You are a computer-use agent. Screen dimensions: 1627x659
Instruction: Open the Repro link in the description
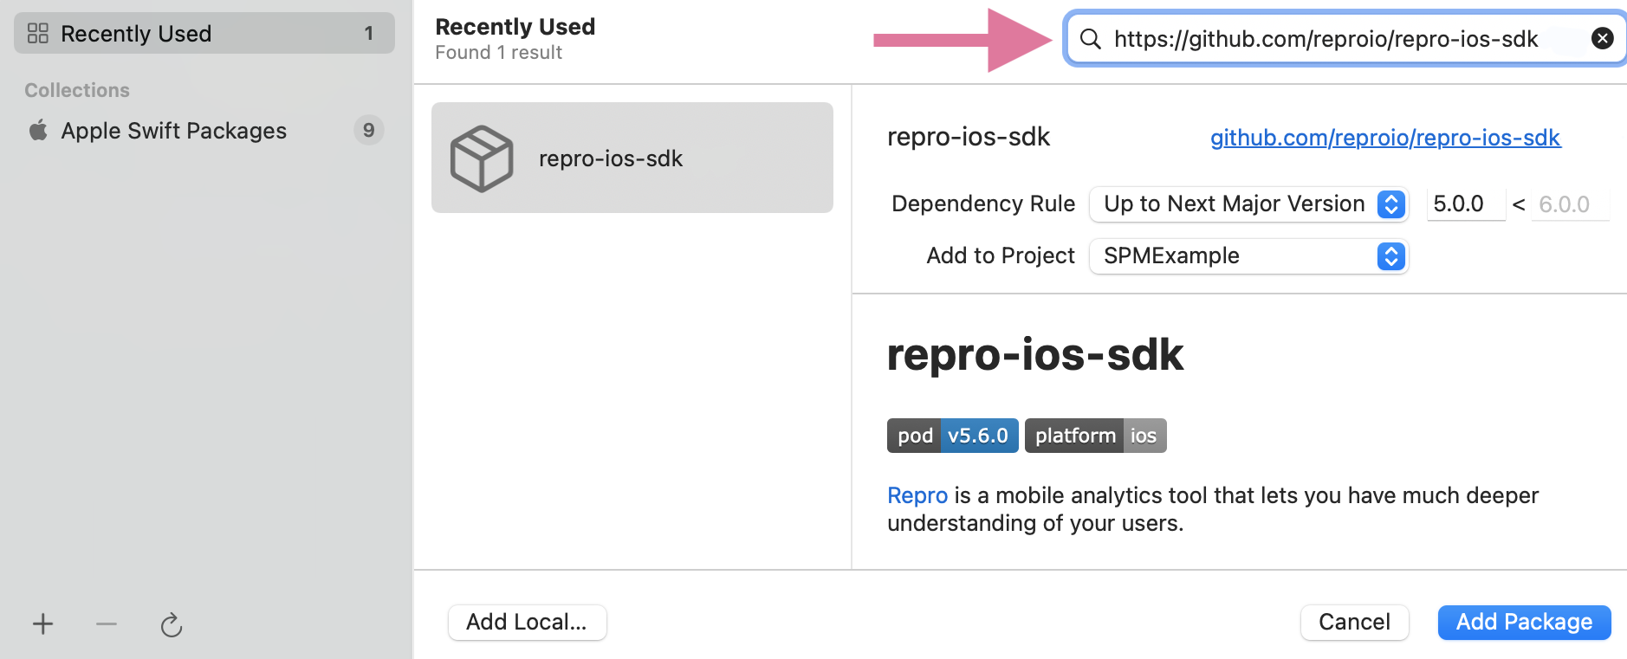(x=917, y=495)
